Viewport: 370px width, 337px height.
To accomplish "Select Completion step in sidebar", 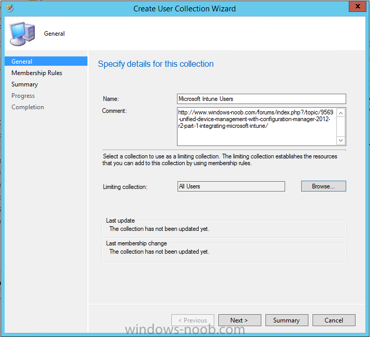I will pos(27,107).
